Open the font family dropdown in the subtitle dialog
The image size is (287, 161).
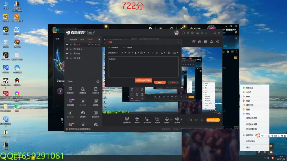(x=113, y=53)
